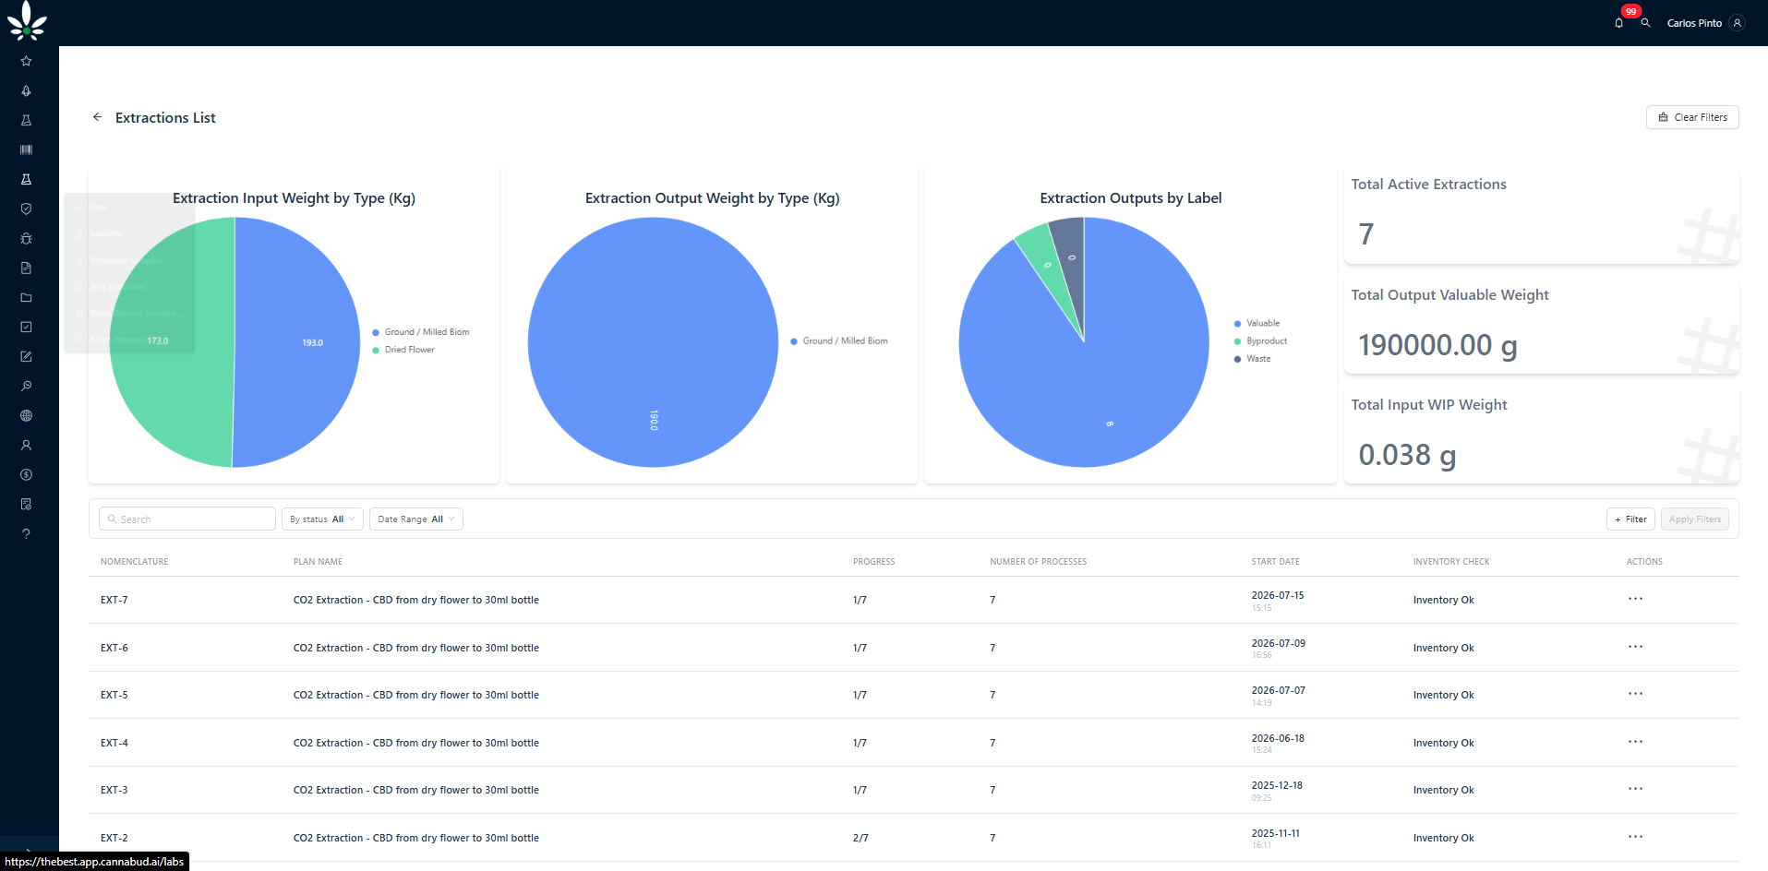Open the user person icon in sidebar
The height and width of the screenshot is (871, 1768).
[x=26, y=445]
